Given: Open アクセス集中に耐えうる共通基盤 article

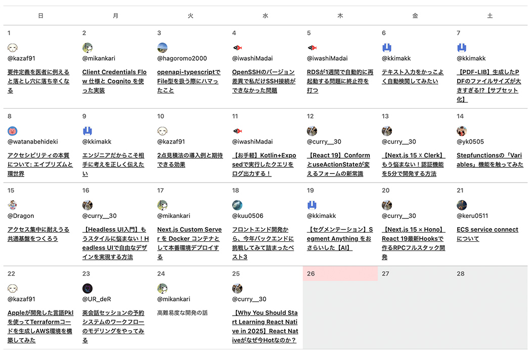Looking at the screenshot, I should (38, 234).
